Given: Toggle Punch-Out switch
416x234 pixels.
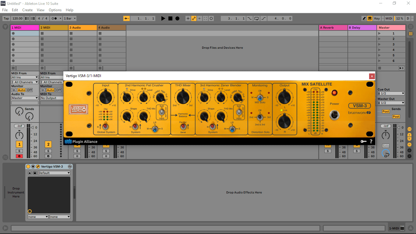Looking at the screenshot, I should (263, 19).
